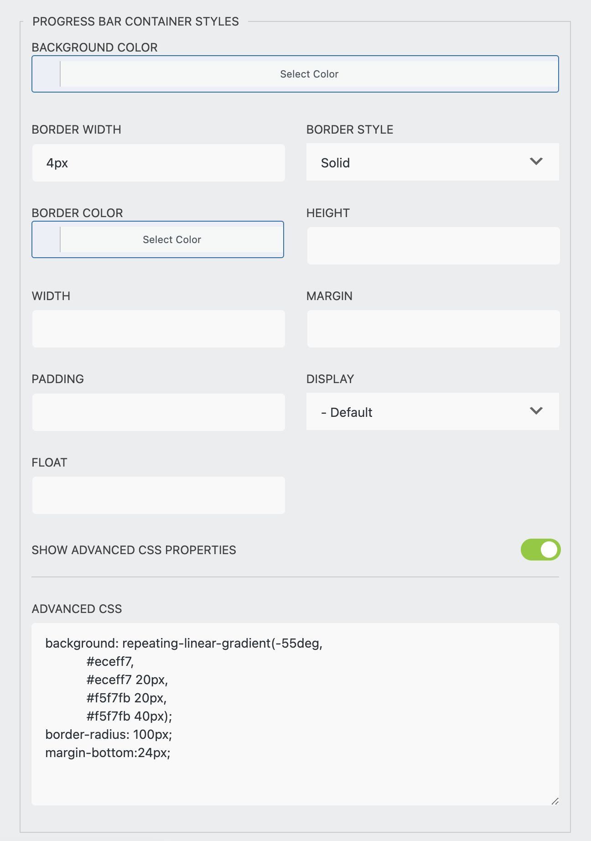Focus the Margin input field
591x841 pixels.
click(433, 329)
